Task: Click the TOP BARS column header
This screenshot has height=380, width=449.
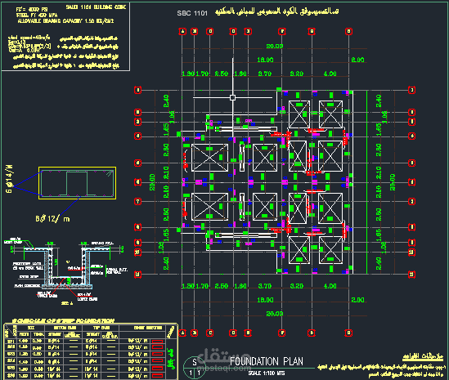Action: coord(101,328)
